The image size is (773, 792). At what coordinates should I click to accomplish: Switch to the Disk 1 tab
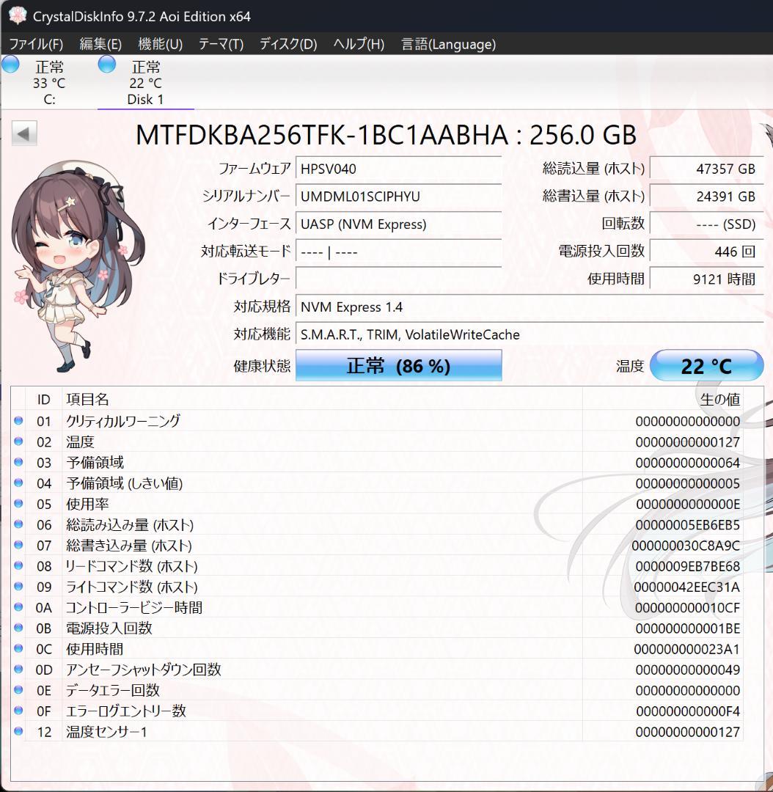[145, 83]
